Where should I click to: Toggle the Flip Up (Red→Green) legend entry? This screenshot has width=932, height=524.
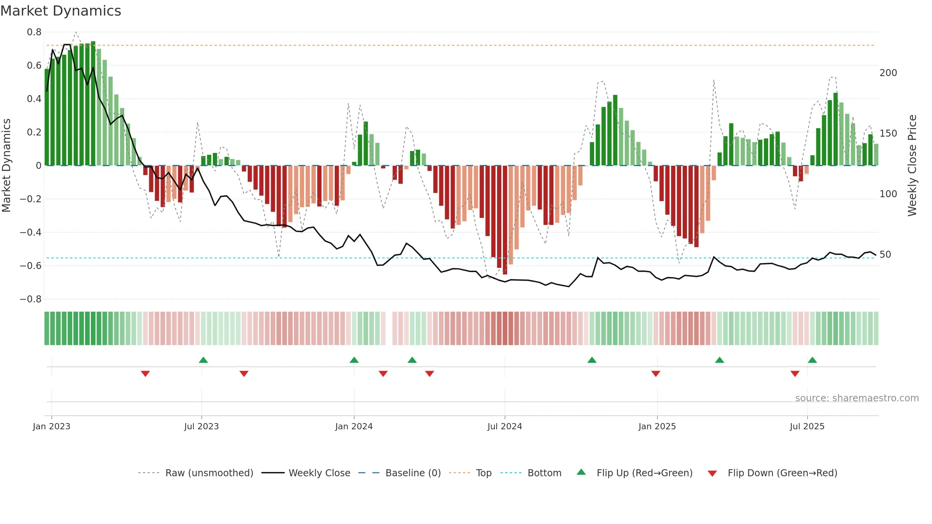[x=635, y=473]
